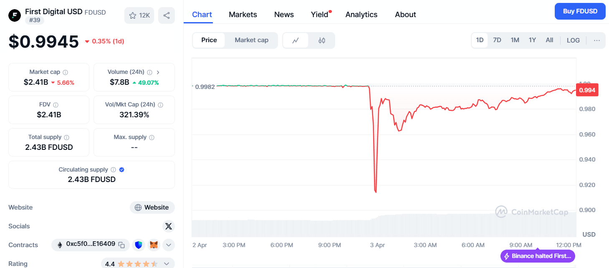Toggle chart to Market cap view
This screenshot has height=268, width=609.
(x=251, y=40)
